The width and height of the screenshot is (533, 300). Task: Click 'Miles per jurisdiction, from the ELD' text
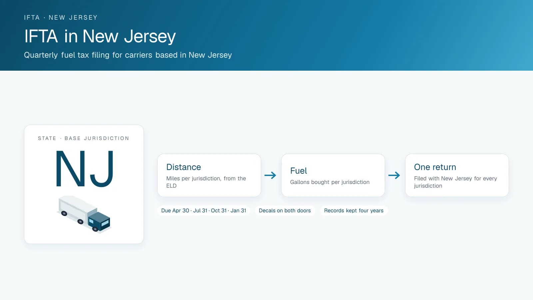click(206, 182)
